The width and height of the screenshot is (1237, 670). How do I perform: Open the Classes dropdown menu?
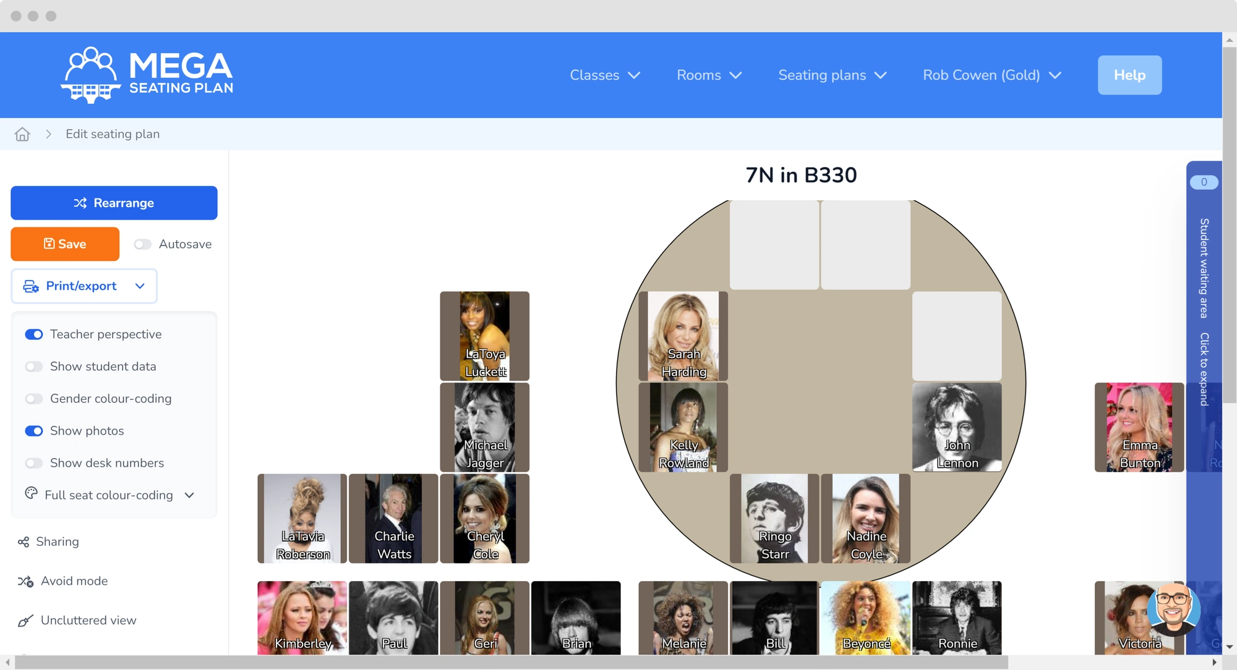pyautogui.click(x=605, y=75)
